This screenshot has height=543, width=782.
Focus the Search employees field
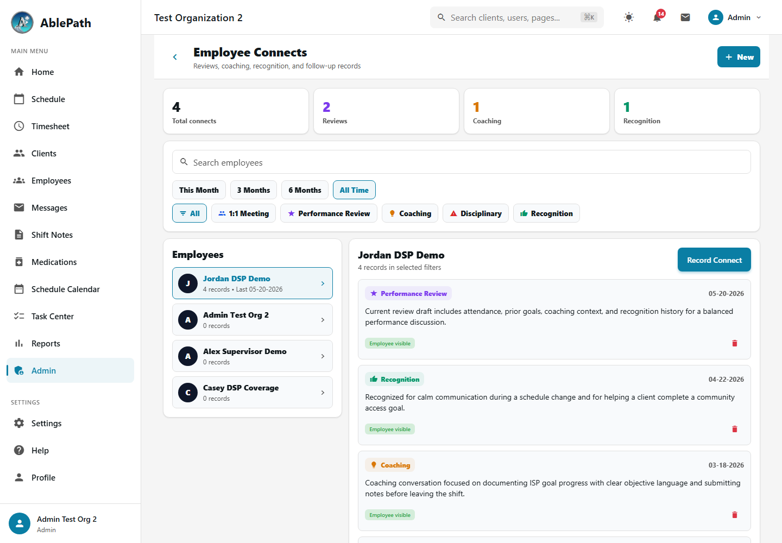coord(462,162)
